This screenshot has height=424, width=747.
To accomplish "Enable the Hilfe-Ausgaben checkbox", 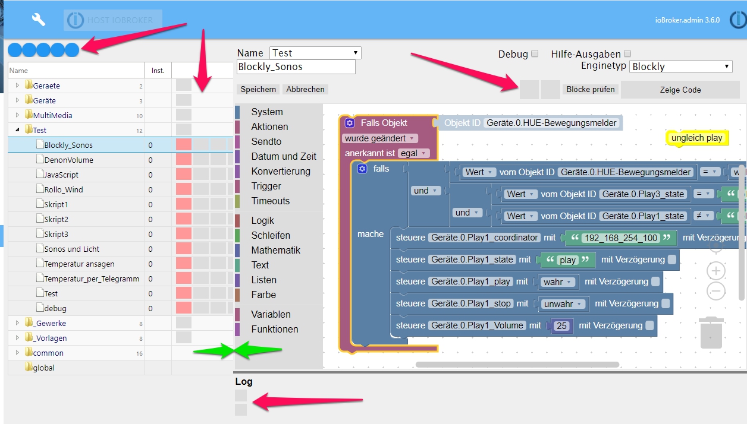I will click(x=627, y=53).
